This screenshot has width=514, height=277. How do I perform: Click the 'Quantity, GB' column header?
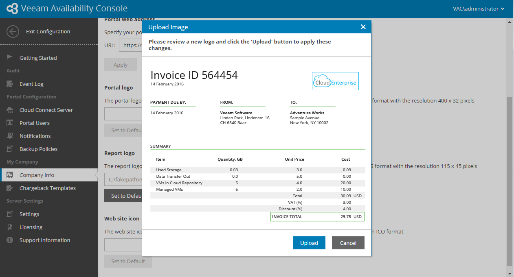(x=230, y=159)
